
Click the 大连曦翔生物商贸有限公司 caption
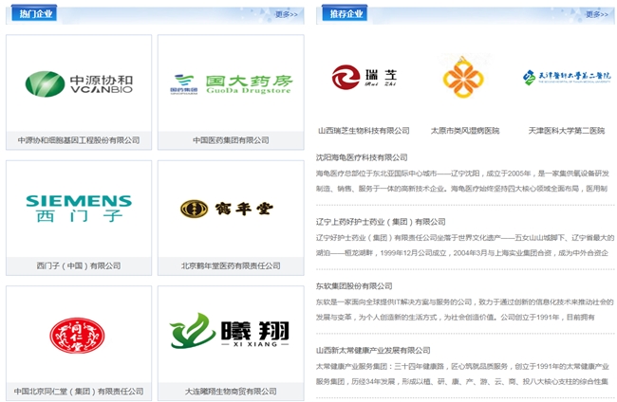[x=229, y=391]
